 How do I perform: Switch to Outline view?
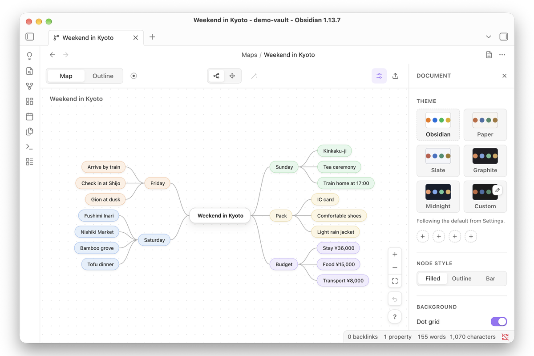point(103,76)
